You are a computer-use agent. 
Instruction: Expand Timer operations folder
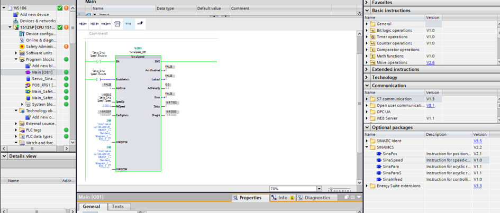(367, 36)
